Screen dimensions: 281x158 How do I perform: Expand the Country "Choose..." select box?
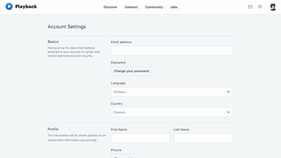[x=168, y=112]
